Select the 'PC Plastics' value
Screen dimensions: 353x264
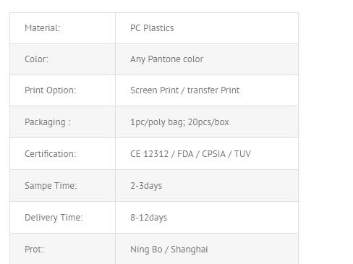tap(152, 28)
